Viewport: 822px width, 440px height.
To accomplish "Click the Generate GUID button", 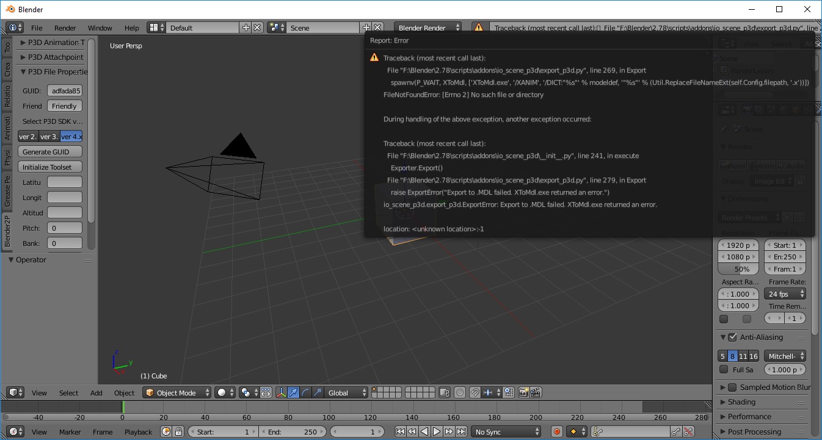I will (49, 151).
